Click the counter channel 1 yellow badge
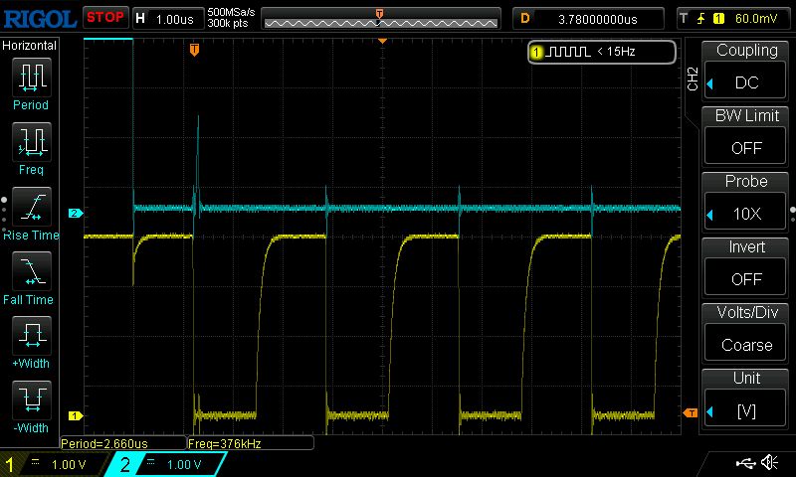 point(536,52)
